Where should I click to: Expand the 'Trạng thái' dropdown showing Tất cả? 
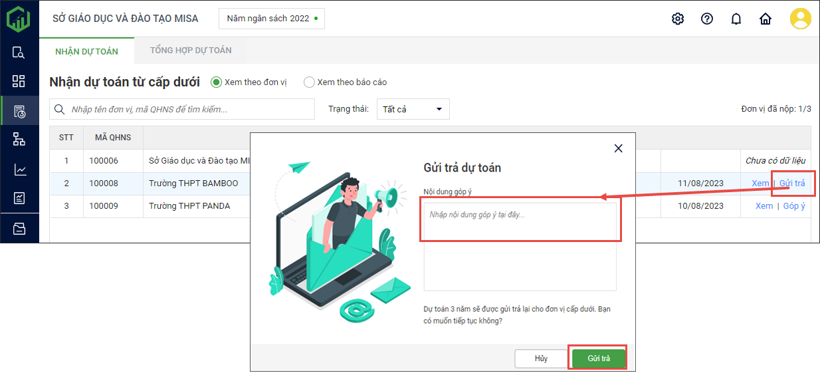[x=413, y=109]
